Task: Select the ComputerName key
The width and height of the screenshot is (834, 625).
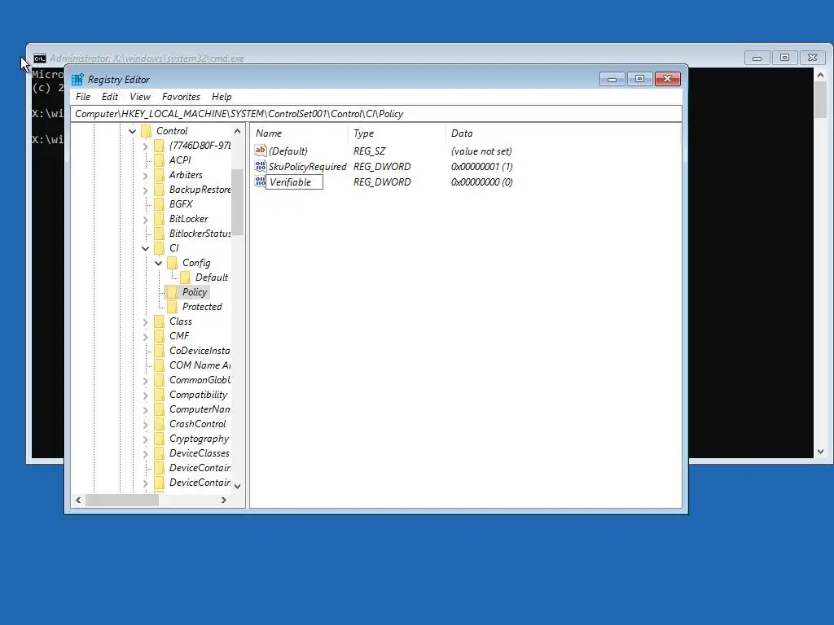Action: 200,409
